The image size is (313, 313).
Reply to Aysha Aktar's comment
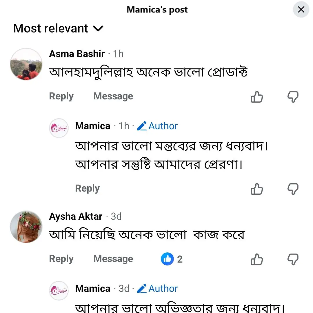pyautogui.click(x=61, y=259)
